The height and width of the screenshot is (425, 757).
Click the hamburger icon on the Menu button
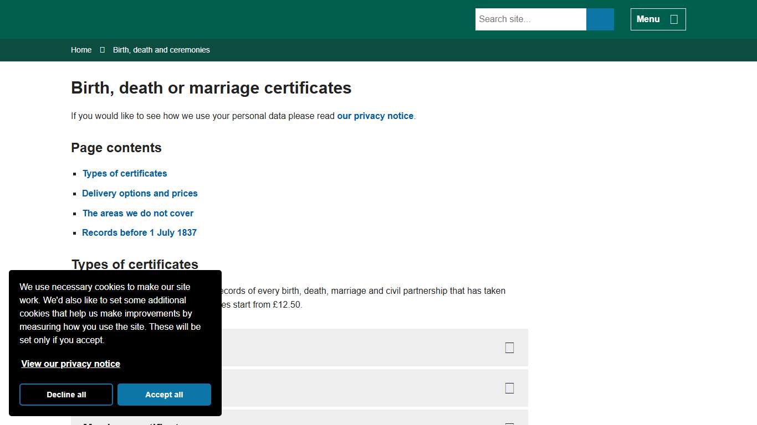pyautogui.click(x=673, y=19)
